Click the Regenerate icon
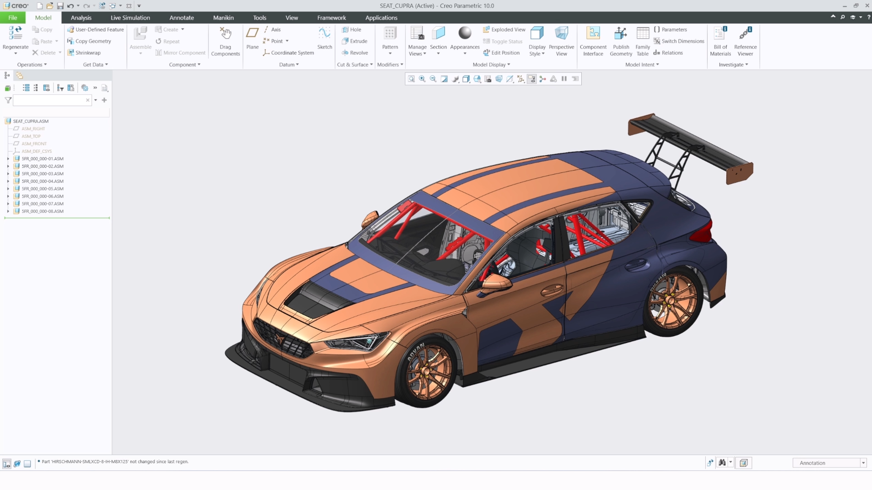The height and width of the screenshot is (490, 872). [15, 33]
